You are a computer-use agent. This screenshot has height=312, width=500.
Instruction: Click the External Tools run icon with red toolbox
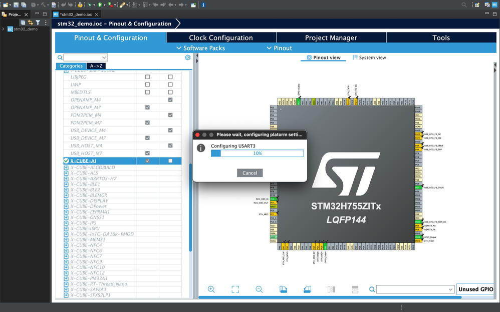[x=110, y=5]
